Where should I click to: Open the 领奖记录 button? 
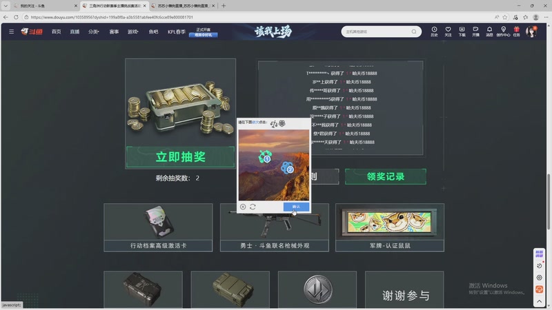coord(386,176)
